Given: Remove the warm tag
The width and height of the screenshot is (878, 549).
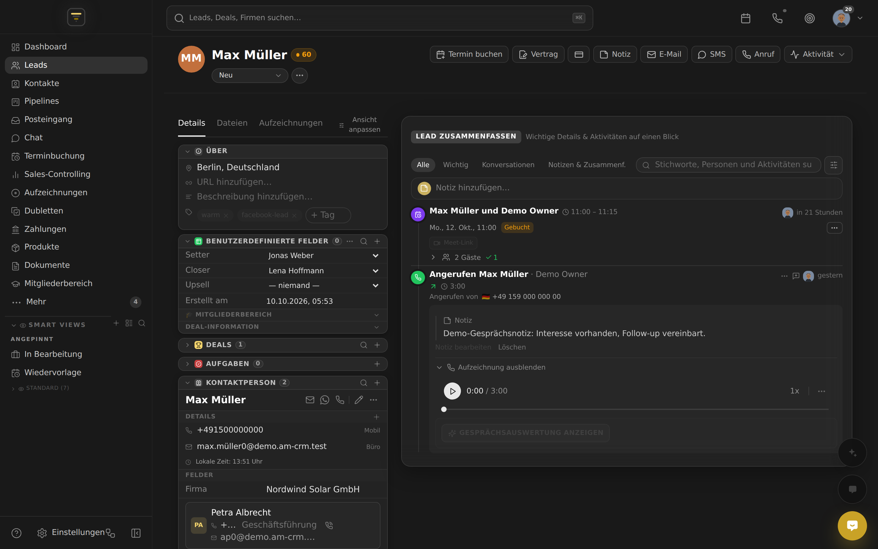Looking at the screenshot, I should [x=226, y=216].
